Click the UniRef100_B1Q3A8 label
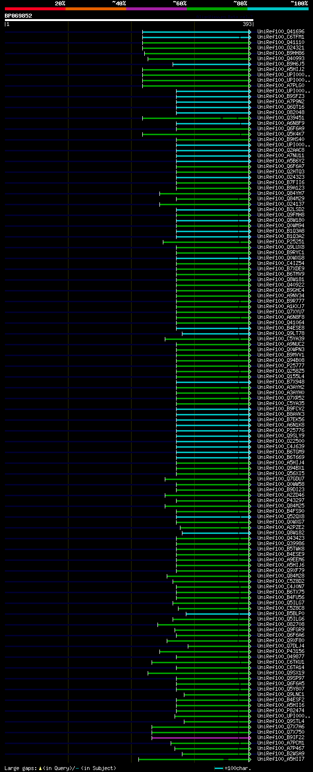313x772 pixels. click(281, 231)
